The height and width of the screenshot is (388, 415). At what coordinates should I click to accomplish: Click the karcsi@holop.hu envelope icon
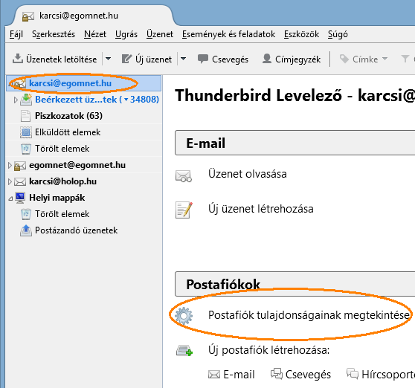pos(20,182)
